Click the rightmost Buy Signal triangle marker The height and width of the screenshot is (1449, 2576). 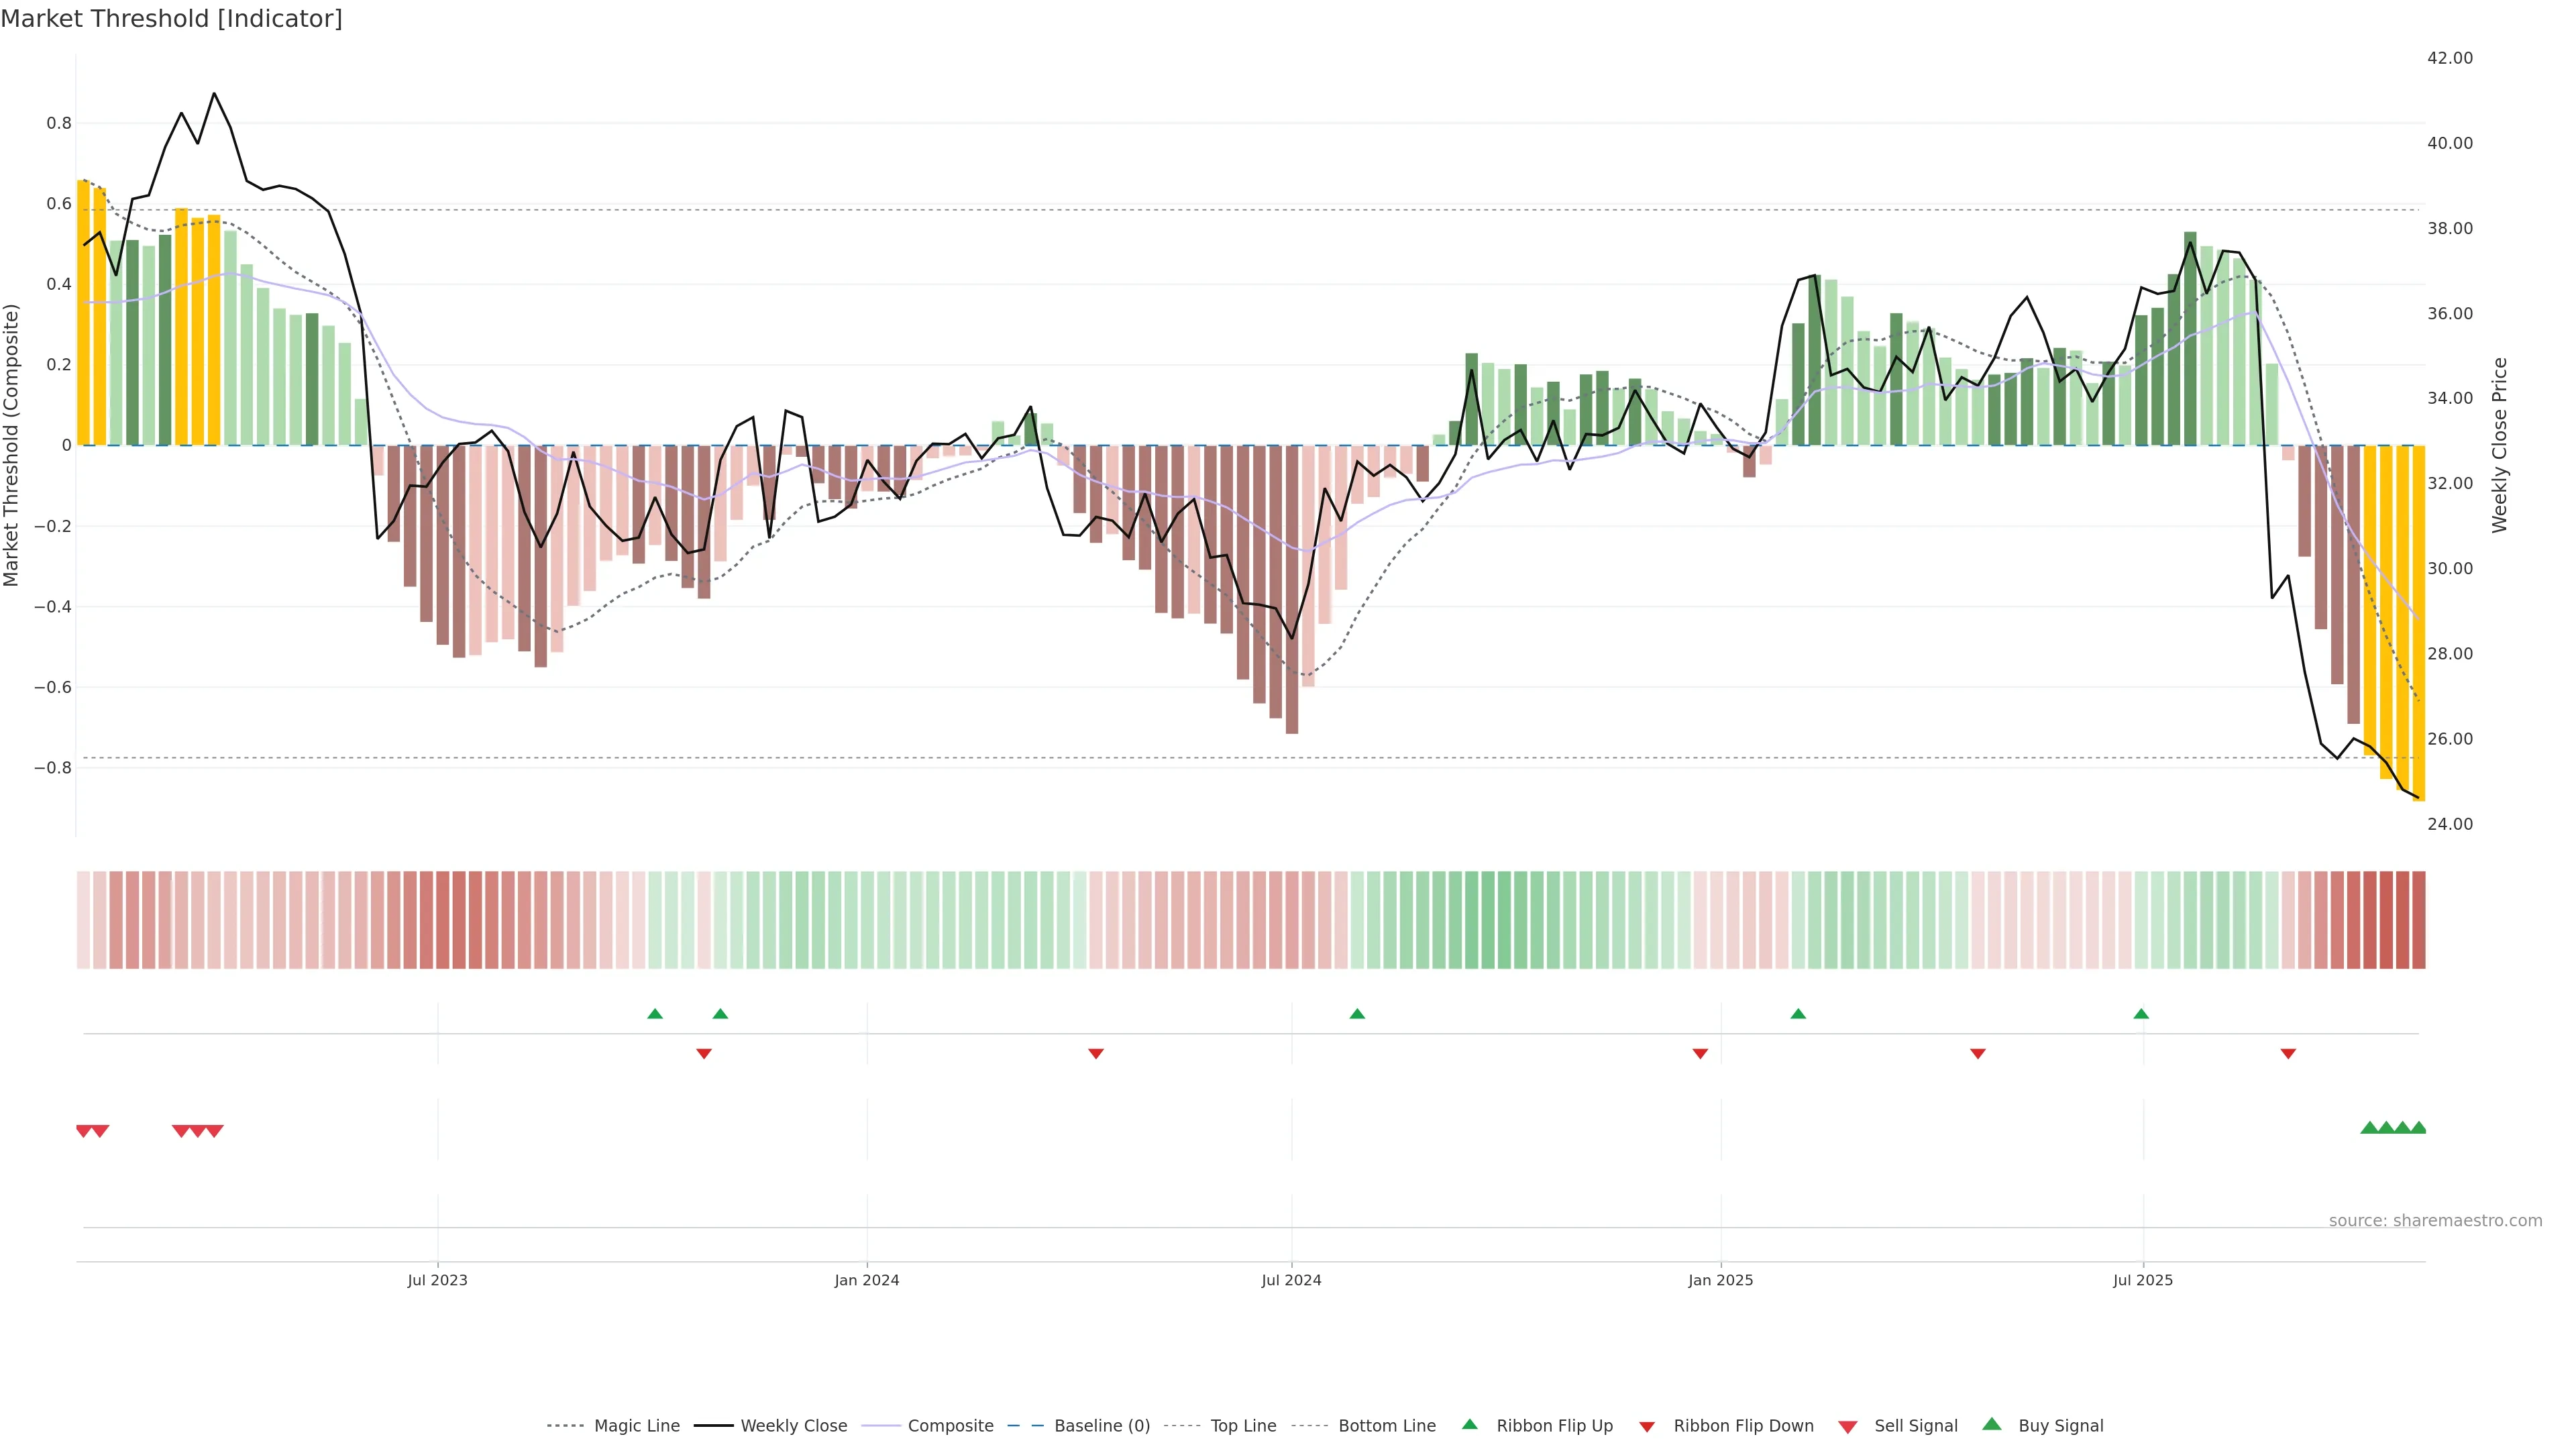pyautogui.click(x=2418, y=1128)
